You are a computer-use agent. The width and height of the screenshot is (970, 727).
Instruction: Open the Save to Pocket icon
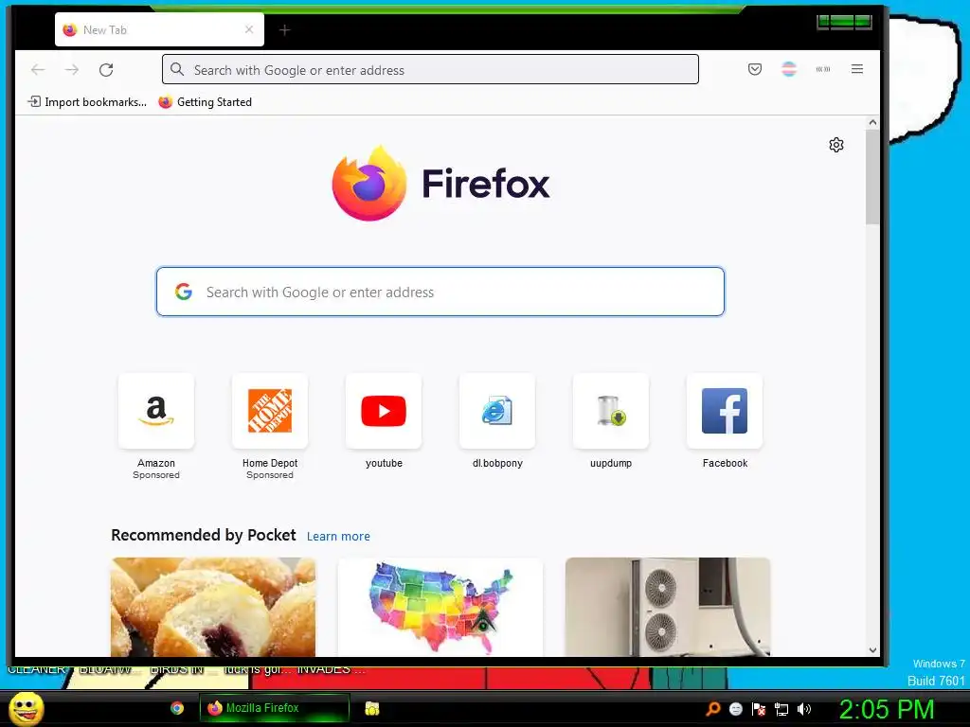(x=755, y=69)
